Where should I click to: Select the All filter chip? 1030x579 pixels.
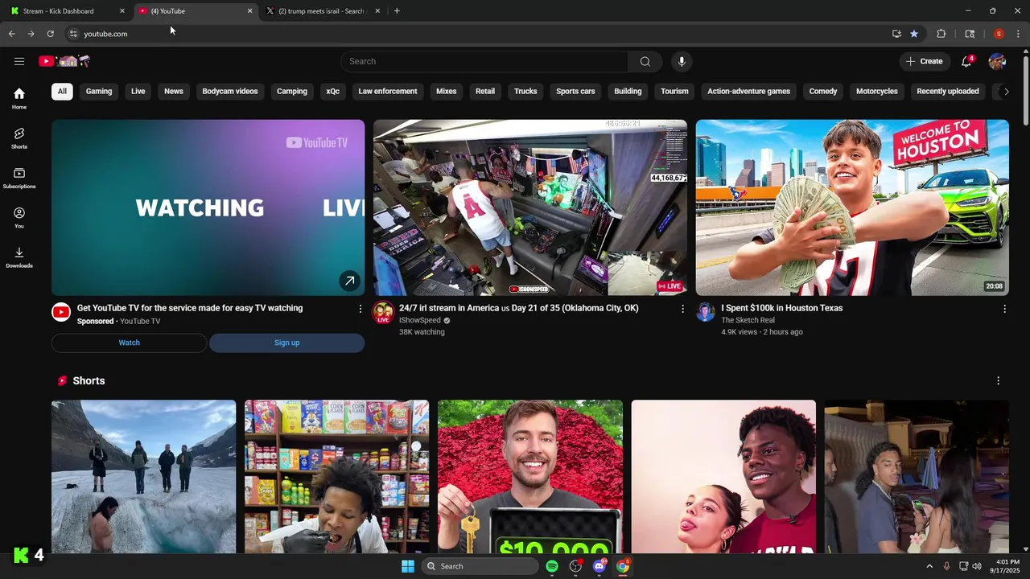tap(62, 91)
